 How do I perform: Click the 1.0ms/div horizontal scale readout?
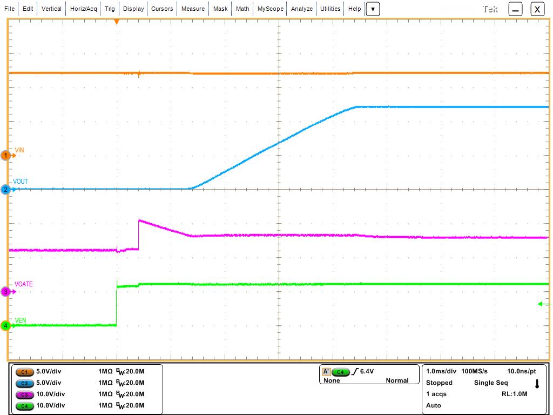tap(441, 372)
